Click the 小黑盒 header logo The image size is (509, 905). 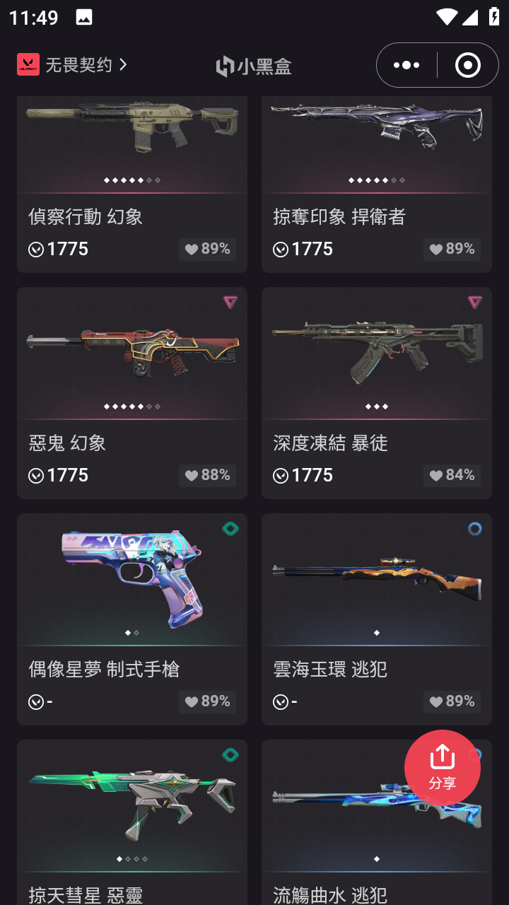[254, 66]
